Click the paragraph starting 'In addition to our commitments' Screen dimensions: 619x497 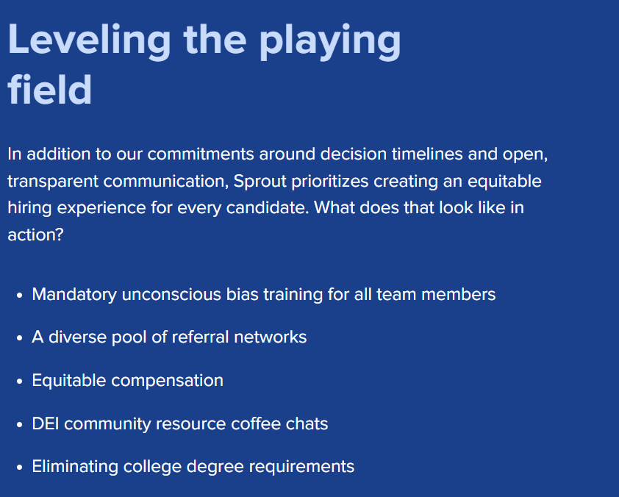click(278, 194)
